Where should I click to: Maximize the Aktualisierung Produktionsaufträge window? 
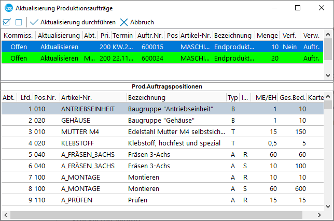pyautogui.click(x=297, y=8)
